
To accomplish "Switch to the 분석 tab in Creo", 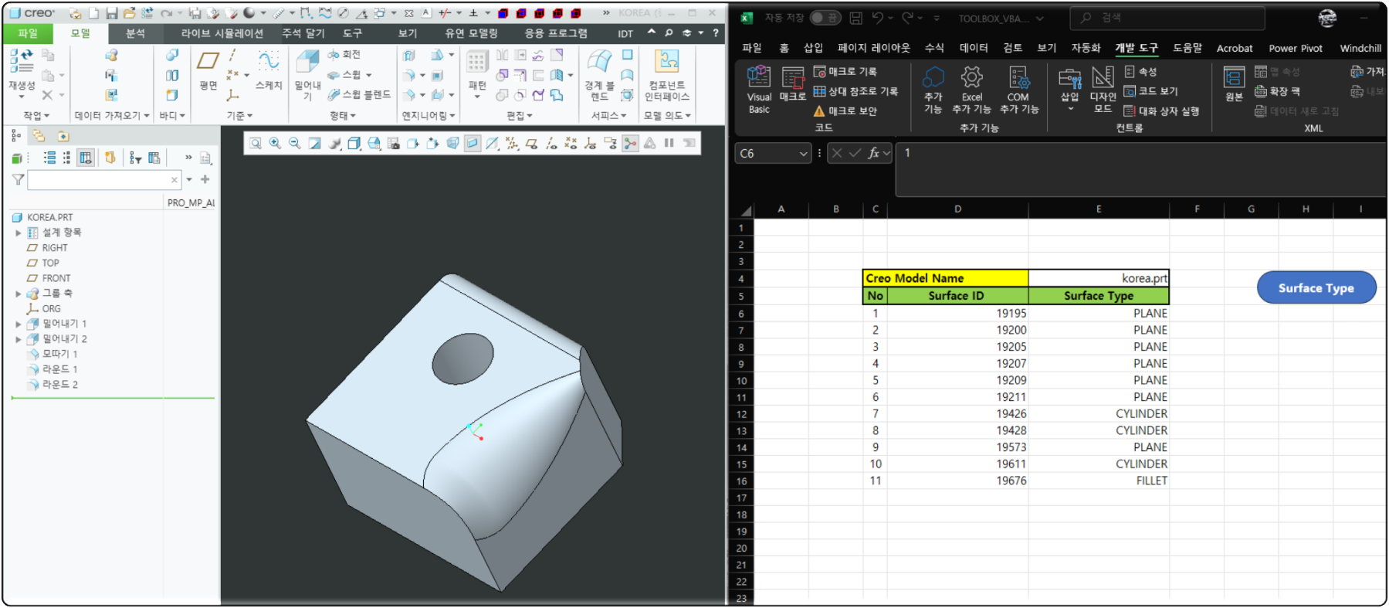I will (135, 33).
